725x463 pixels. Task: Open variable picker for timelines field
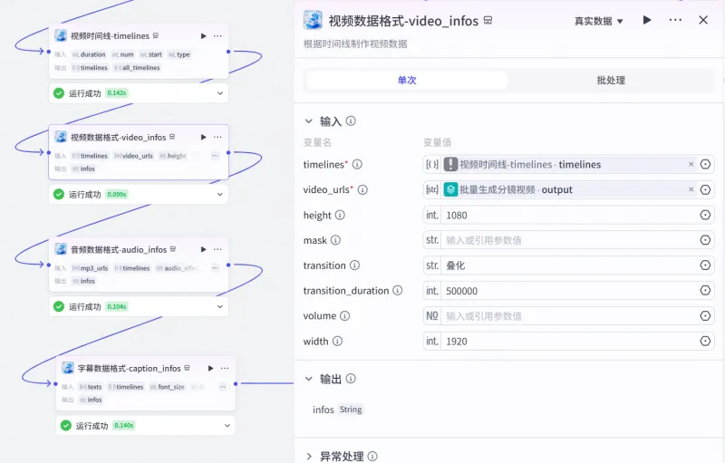click(x=705, y=165)
